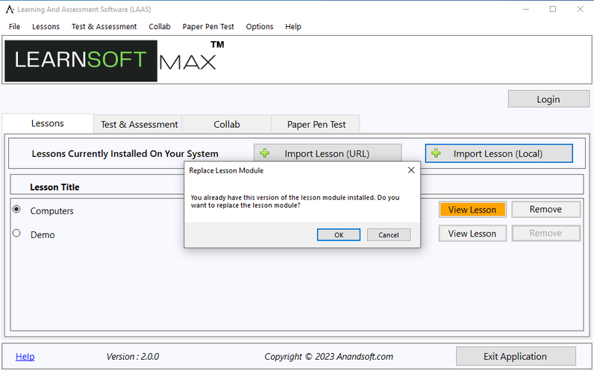
Task: Cancel the lesson module replacement
Action: (389, 235)
